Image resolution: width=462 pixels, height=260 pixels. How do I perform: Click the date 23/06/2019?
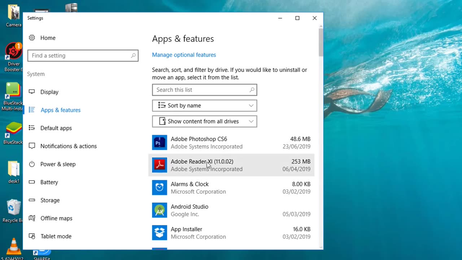pos(296,147)
